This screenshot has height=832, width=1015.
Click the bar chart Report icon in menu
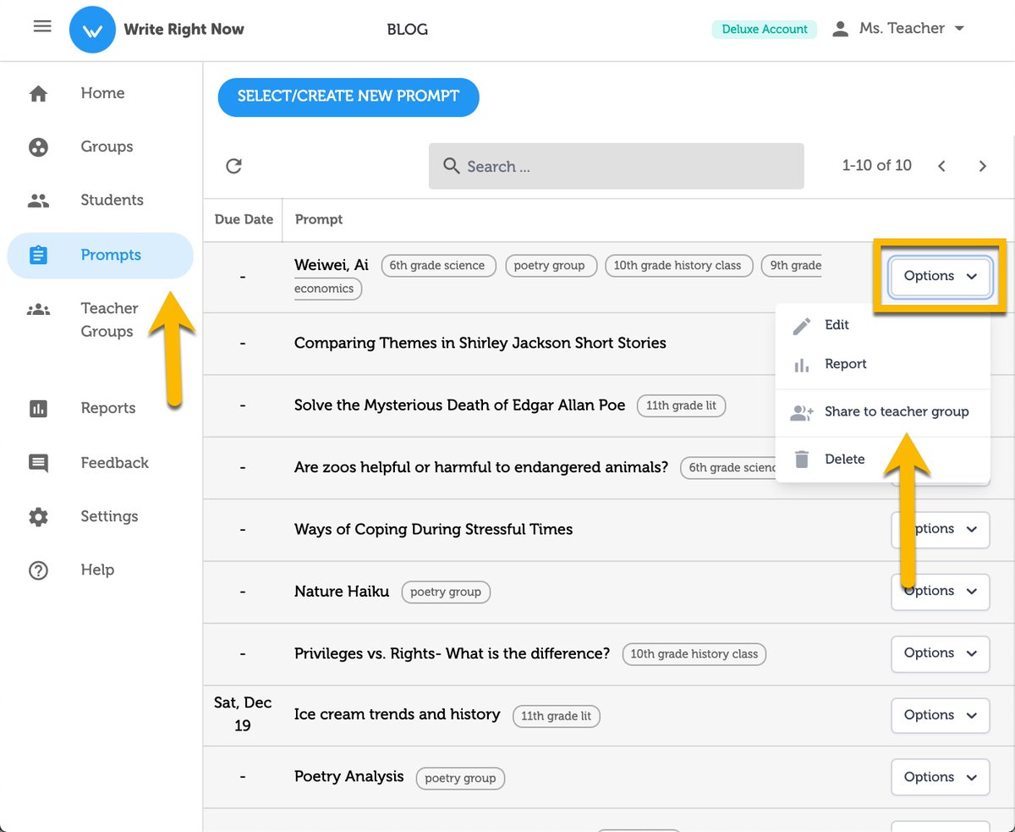pyautogui.click(x=801, y=365)
